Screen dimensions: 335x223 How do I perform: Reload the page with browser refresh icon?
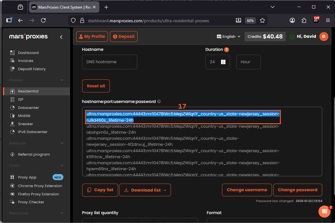click(x=43, y=20)
